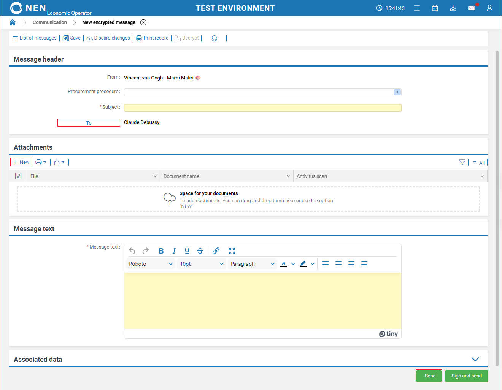Image resolution: width=502 pixels, height=390 pixels.
Task: Insert a link with the link icon
Action: click(x=216, y=251)
